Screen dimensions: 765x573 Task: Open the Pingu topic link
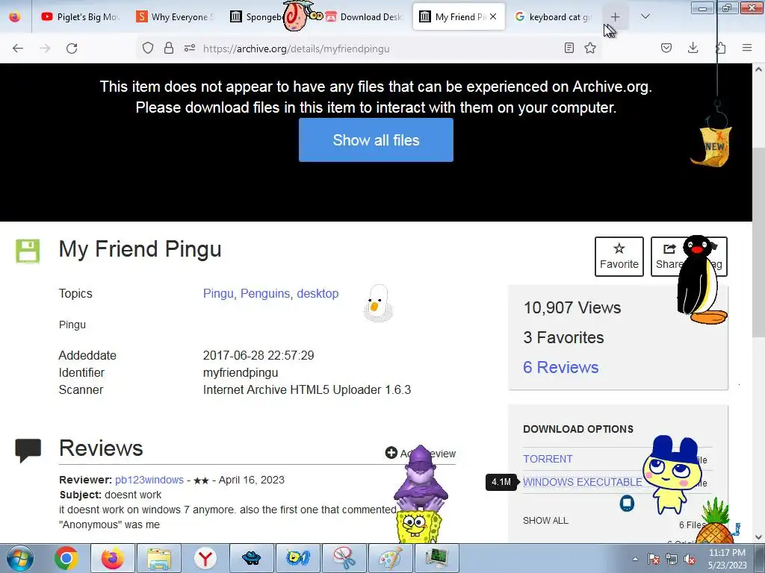point(218,293)
